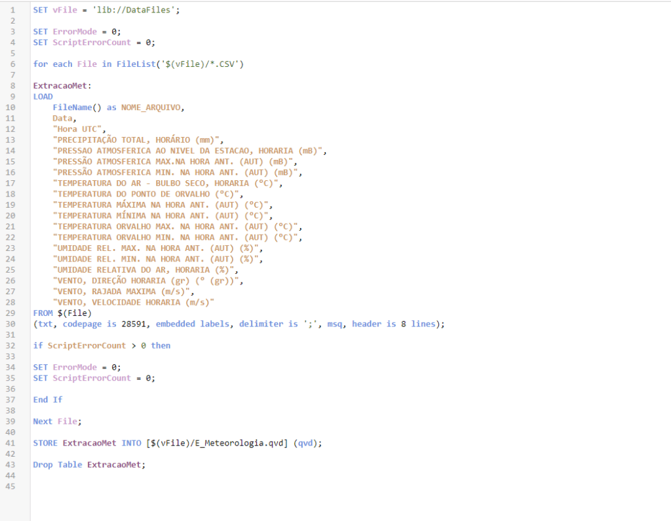Screen dimensions: 671x521
Task: Click the "PRECIPITAÇÃO TOTAL, HORÁRIO (mm)" field
Action: 138,140
